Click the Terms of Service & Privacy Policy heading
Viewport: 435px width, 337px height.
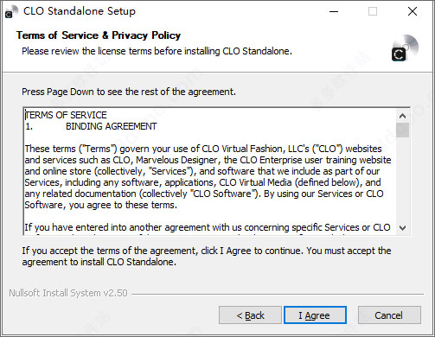coord(99,35)
